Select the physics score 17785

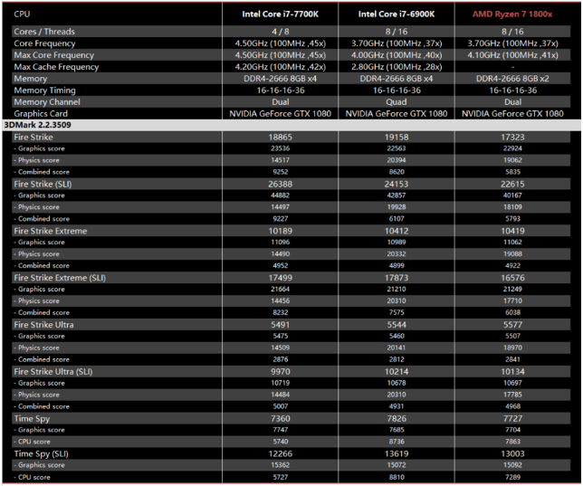(512, 395)
